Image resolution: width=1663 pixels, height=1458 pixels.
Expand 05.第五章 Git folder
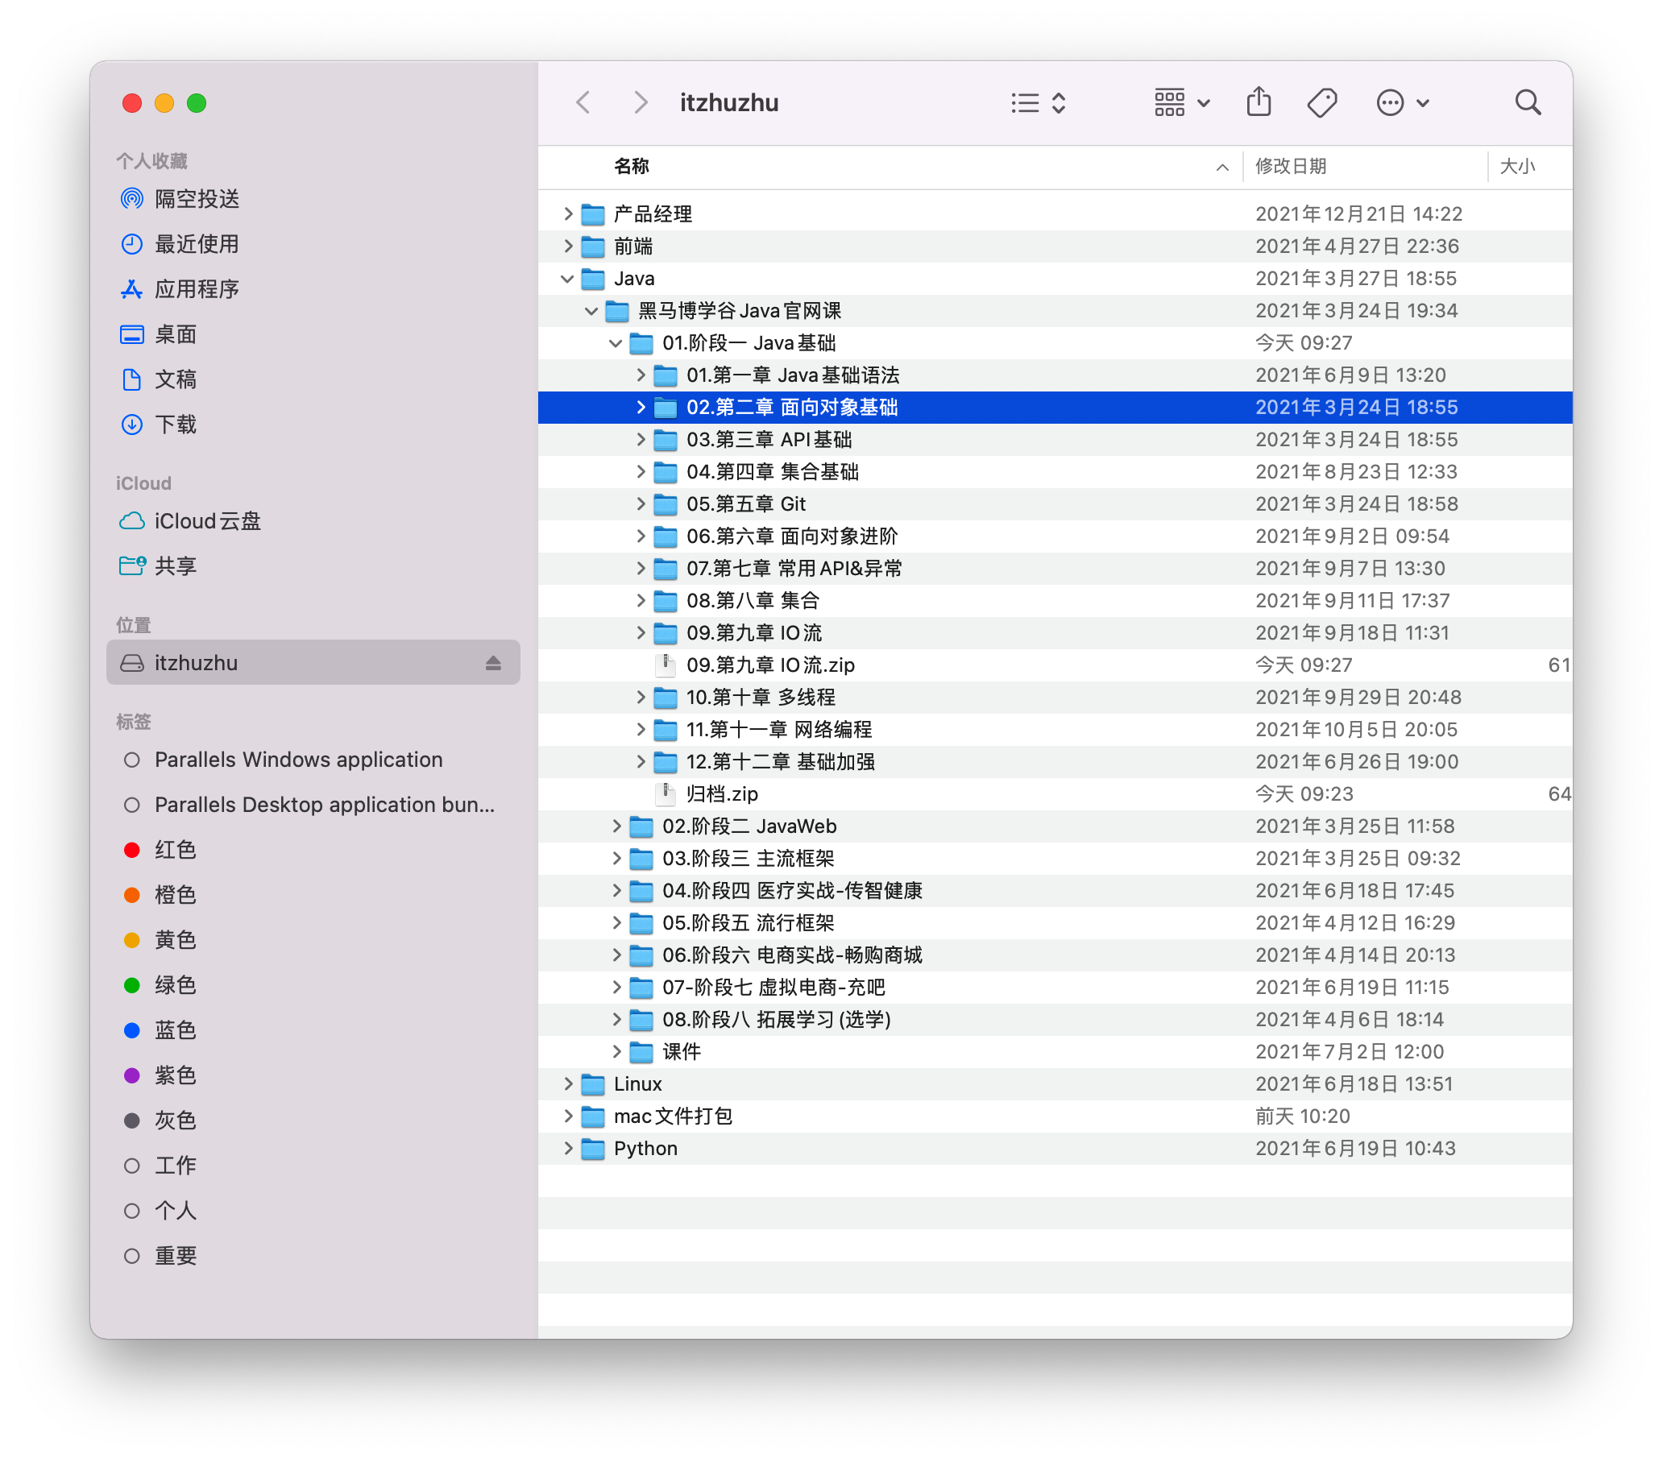pyautogui.click(x=641, y=503)
